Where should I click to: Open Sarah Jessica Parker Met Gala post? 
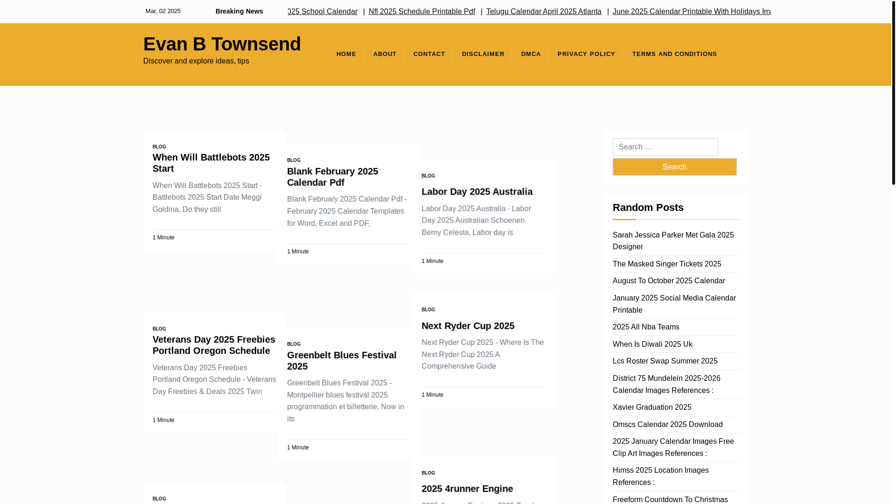coord(673,241)
